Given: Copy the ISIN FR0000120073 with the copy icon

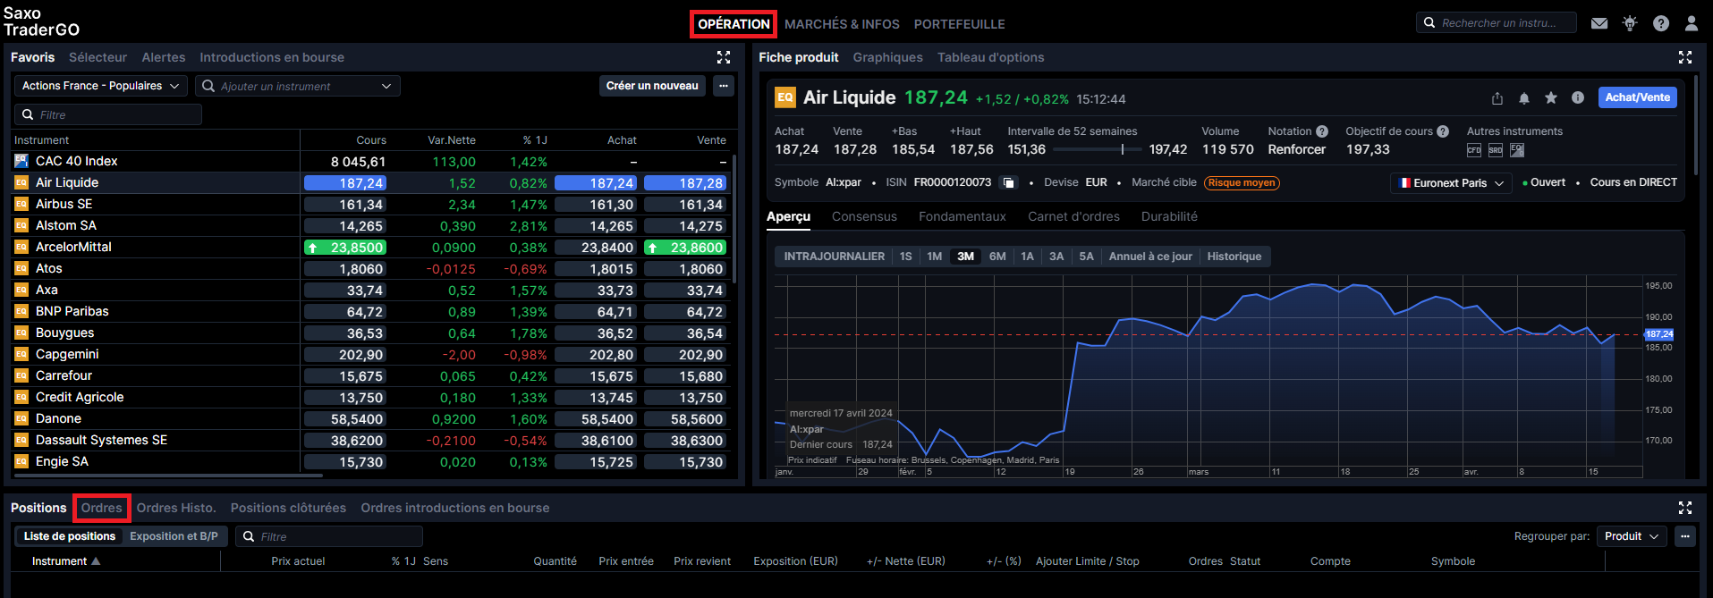Looking at the screenshot, I should coord(1009,183).
